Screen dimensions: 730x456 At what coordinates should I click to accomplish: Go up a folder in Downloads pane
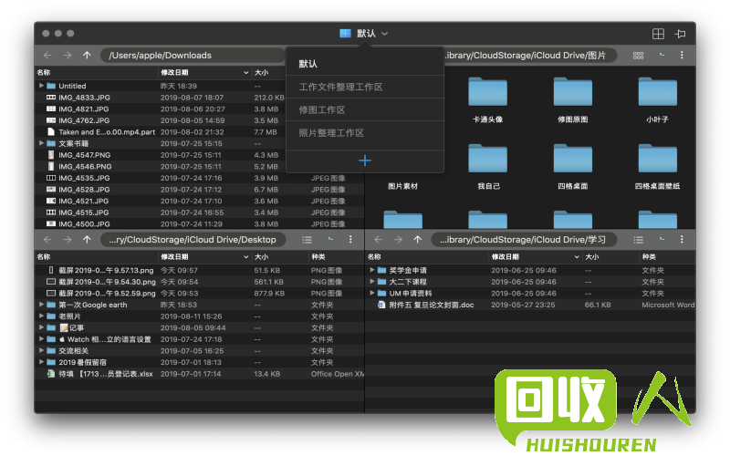coord(87,55)
